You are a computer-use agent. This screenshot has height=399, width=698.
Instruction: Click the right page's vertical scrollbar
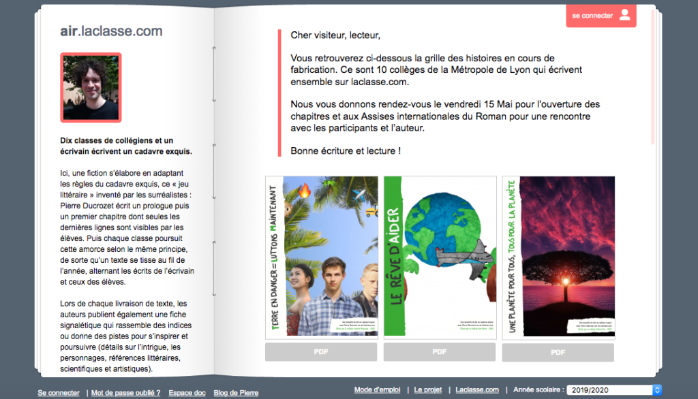click(652, 75)
